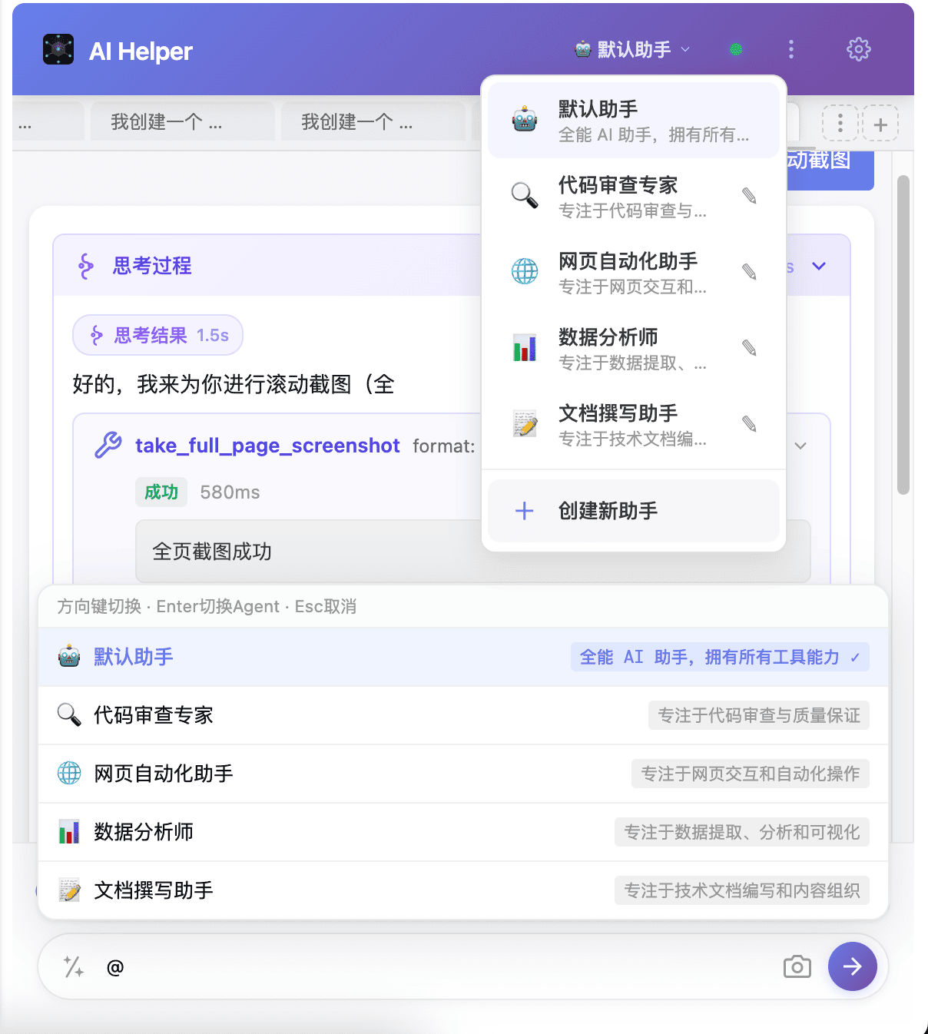Expand the take_full_page_screenshot tool call chevron
Screen dimensions: 928x1034
point(800,446)
